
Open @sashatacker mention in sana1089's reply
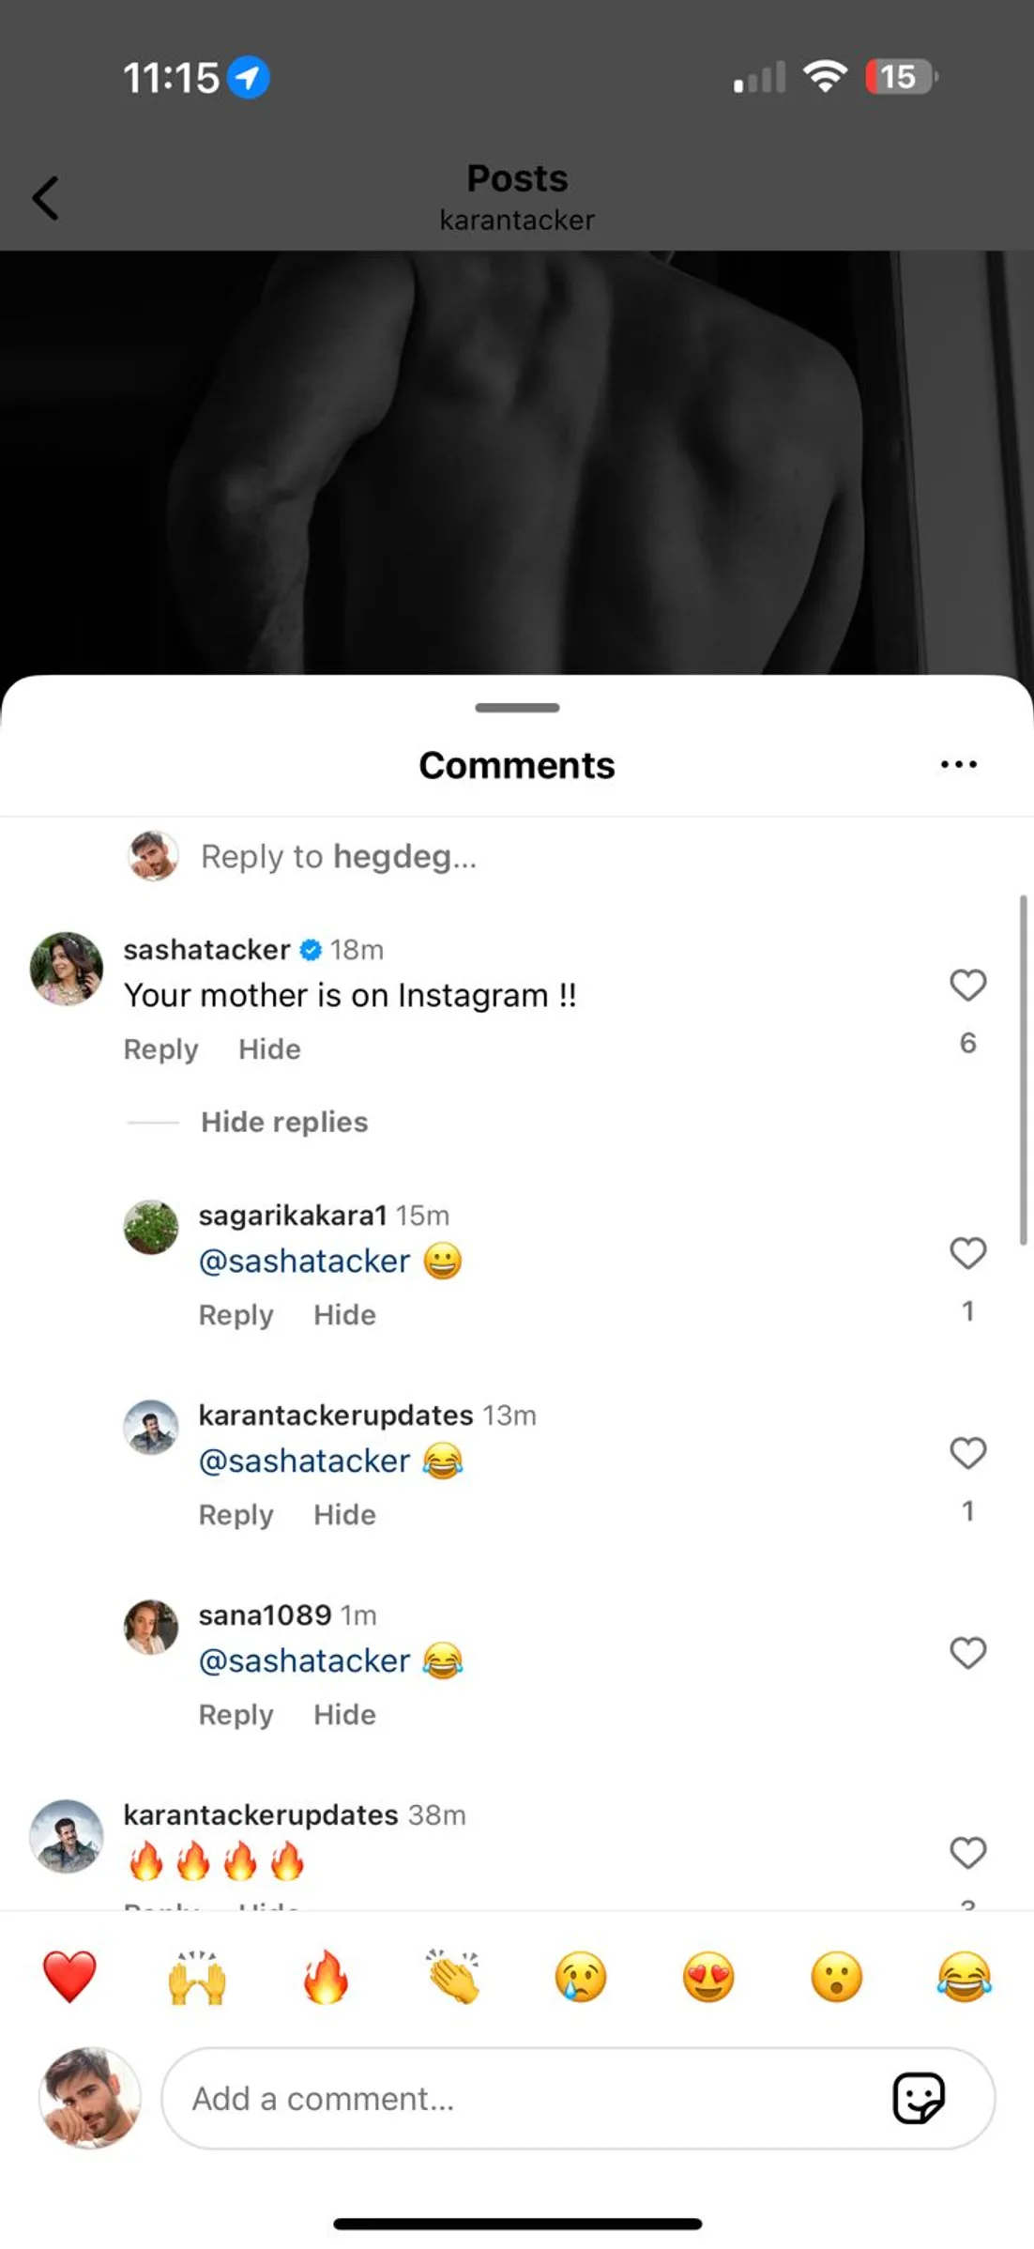tap(304, 1661)
